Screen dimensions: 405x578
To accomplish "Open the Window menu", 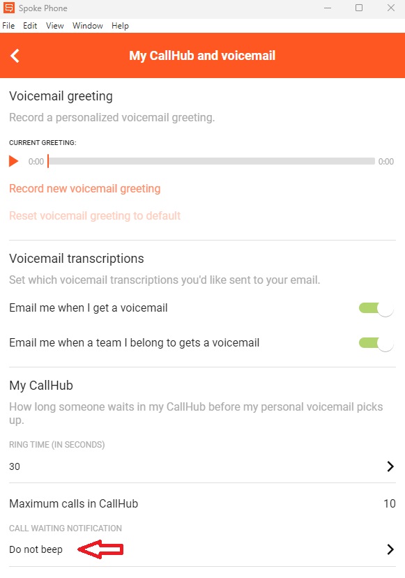I will tap(88, 26).
